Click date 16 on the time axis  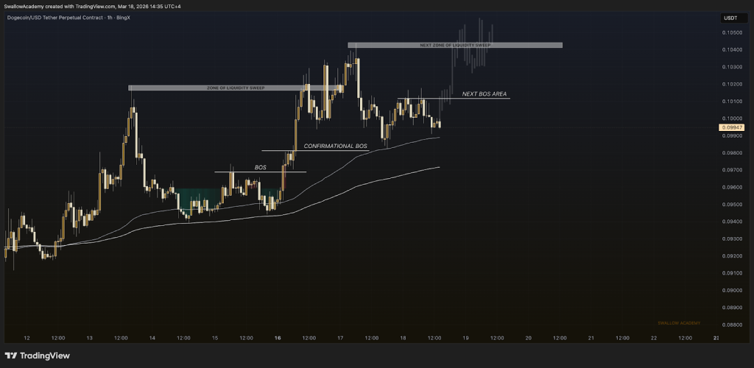point(278,338)
